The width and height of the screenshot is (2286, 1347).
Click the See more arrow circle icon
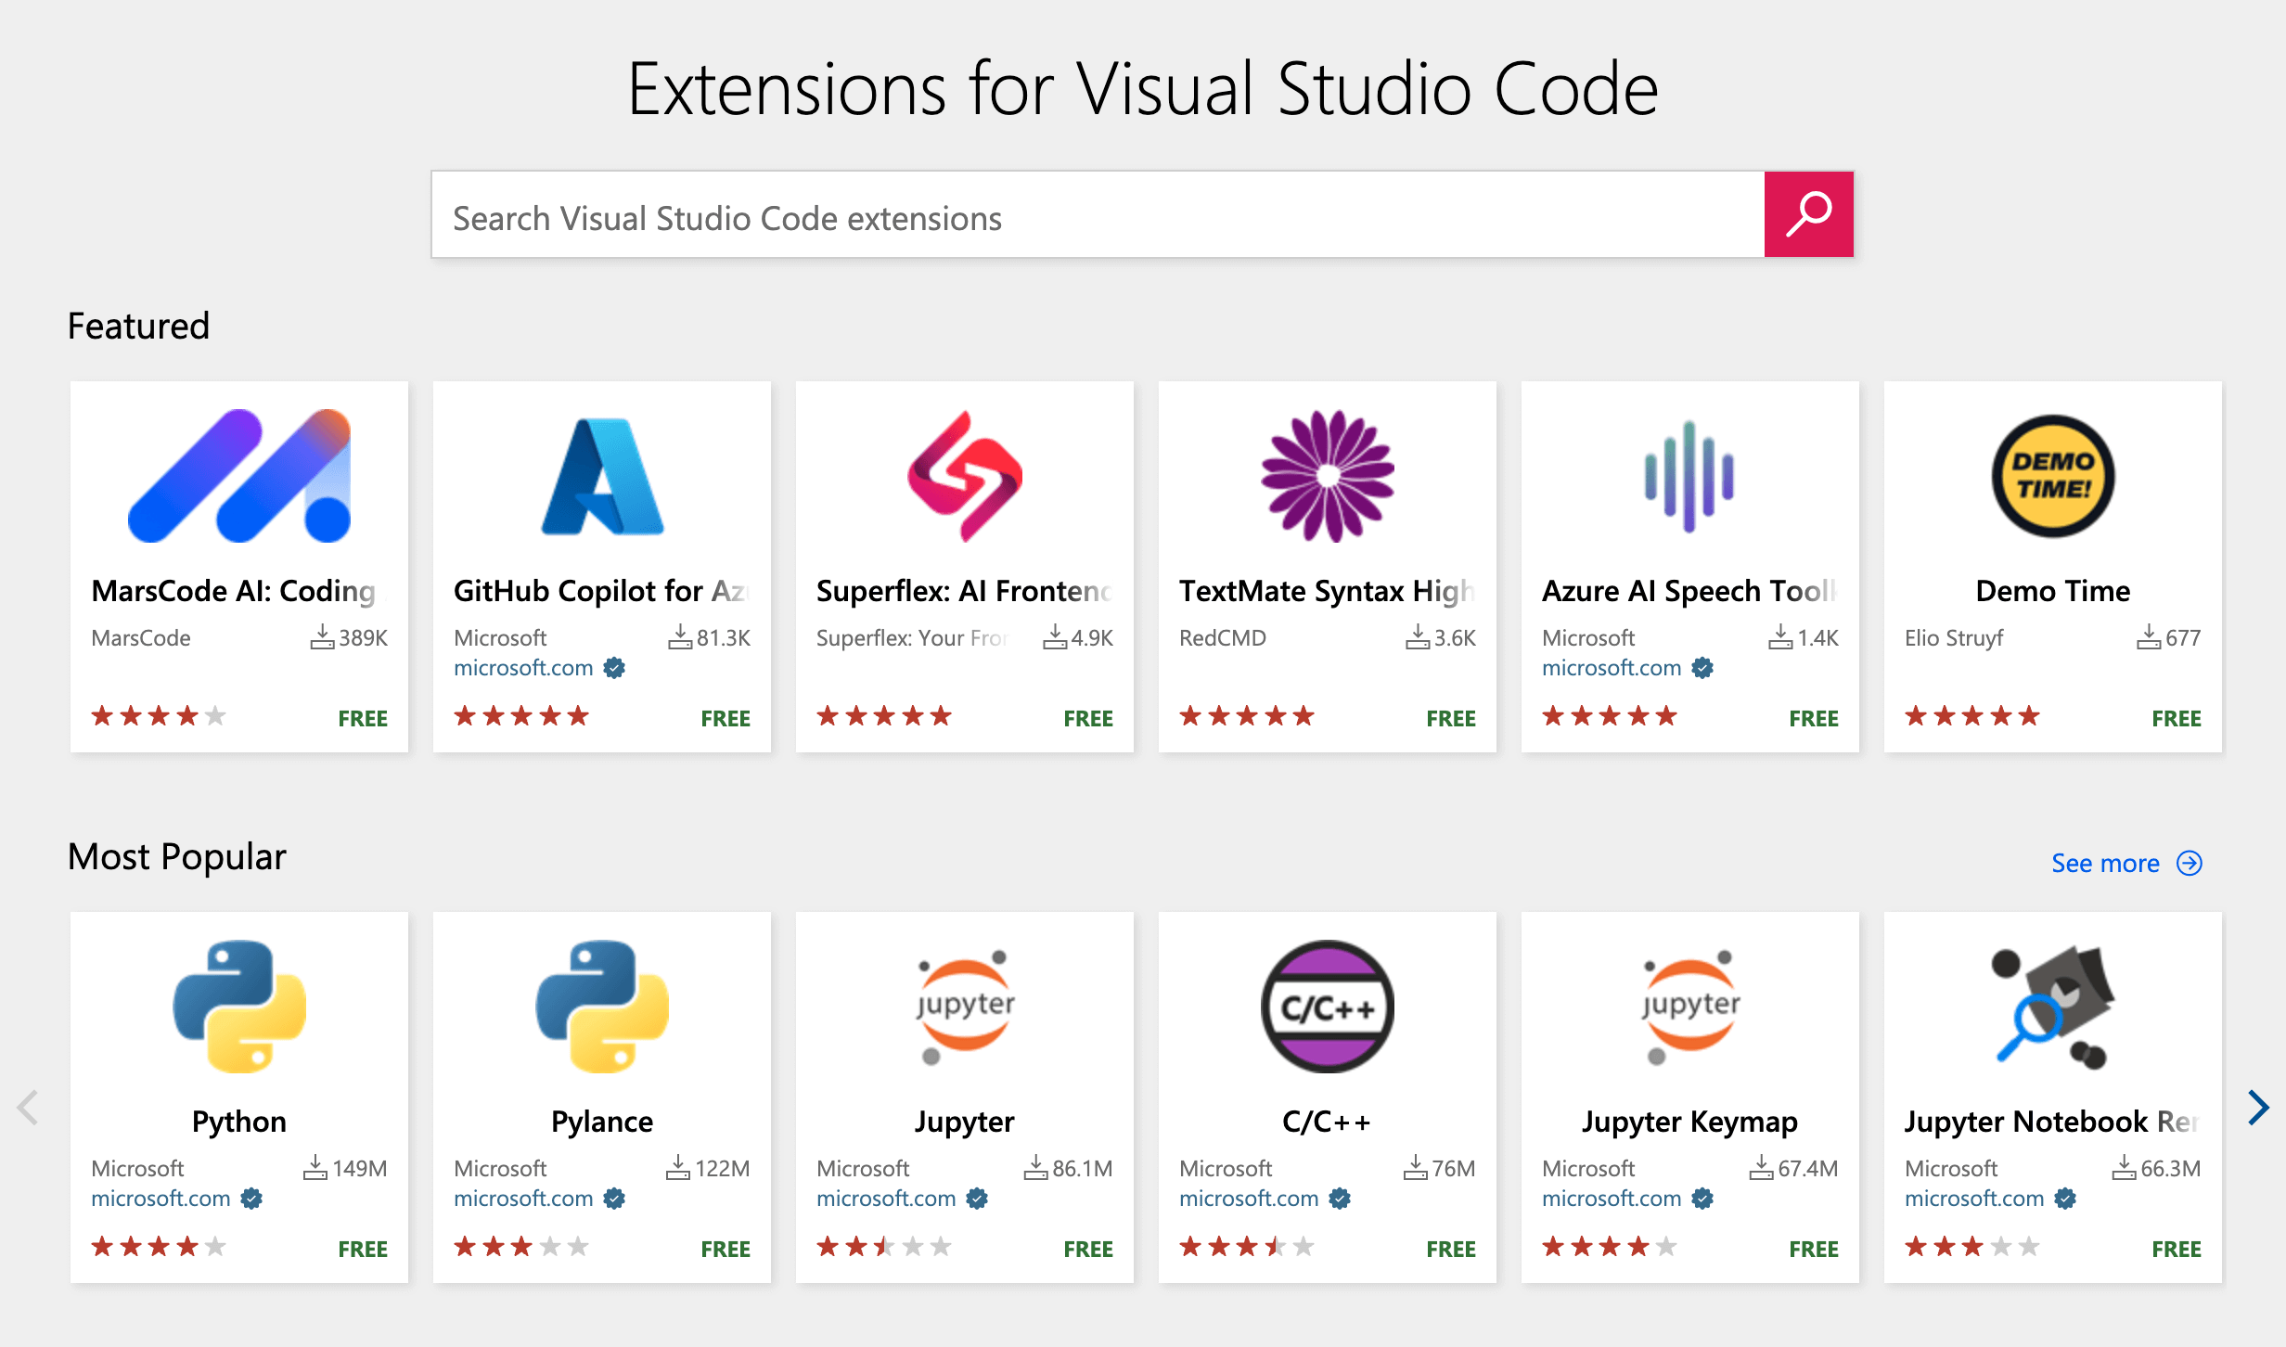click(x=2190, y=864)
